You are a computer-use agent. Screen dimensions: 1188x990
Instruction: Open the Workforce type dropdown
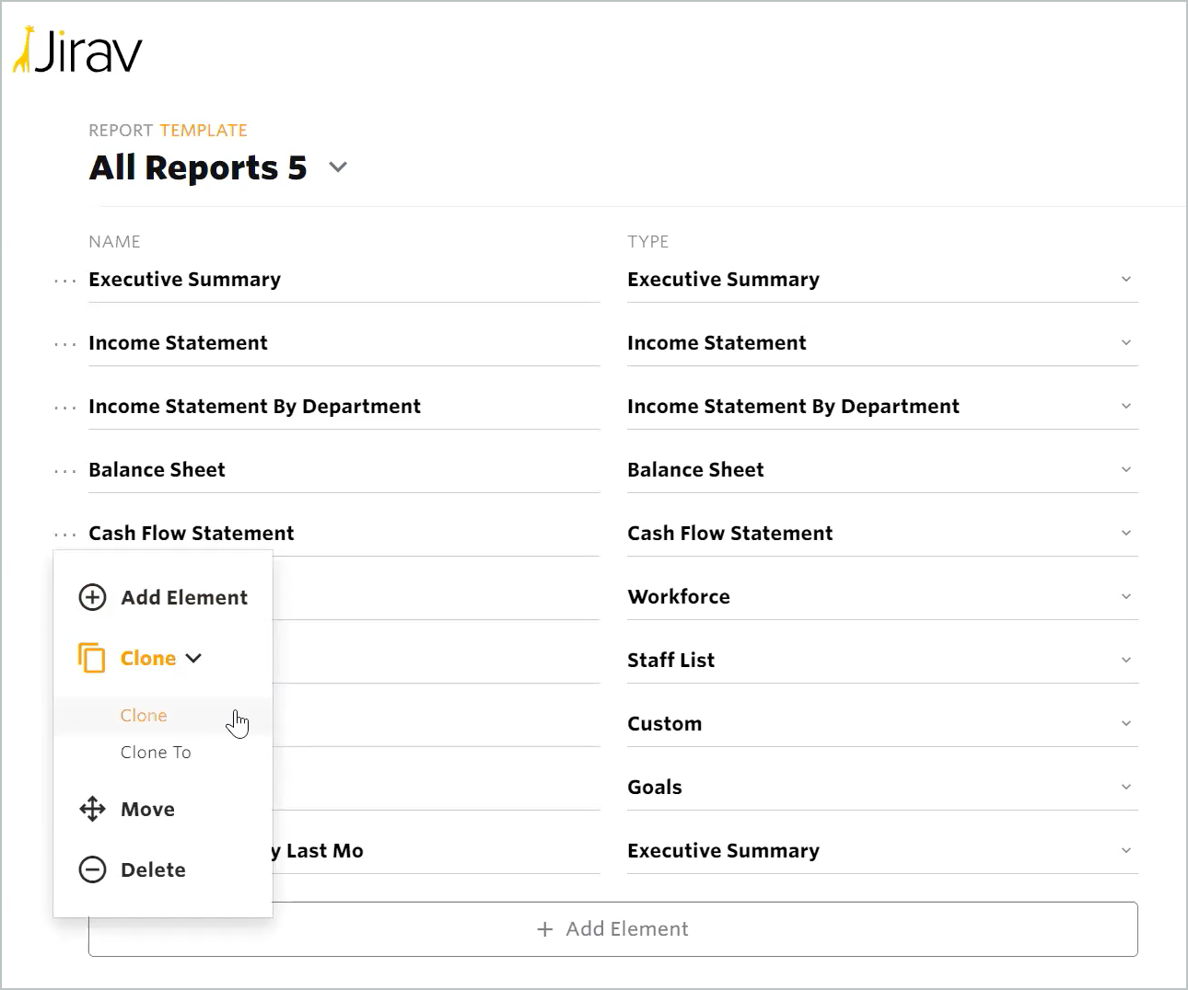(x=1125, y=596)
